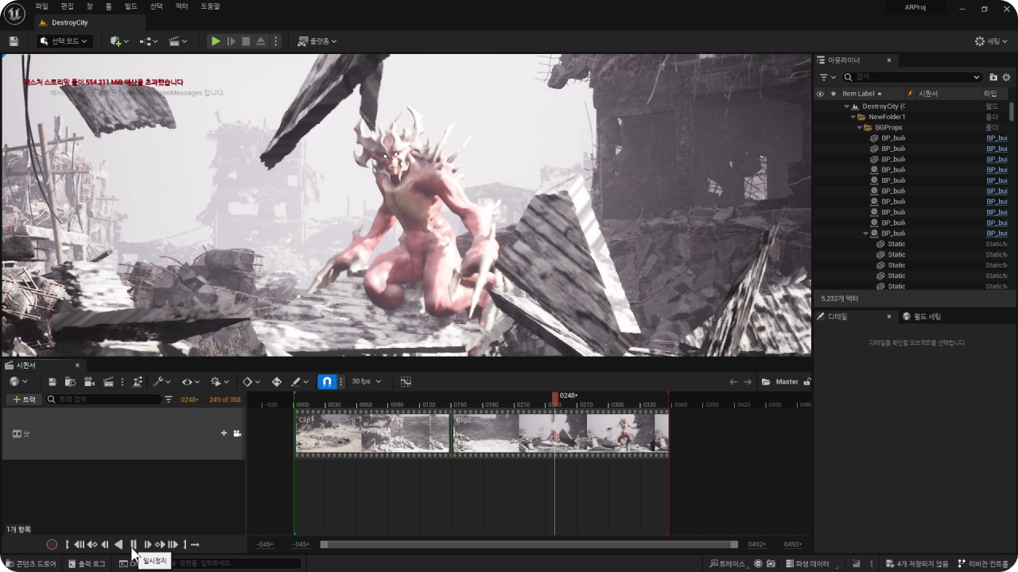
Task: Open the Outliner filter dropdown
Action: point(828,77)
